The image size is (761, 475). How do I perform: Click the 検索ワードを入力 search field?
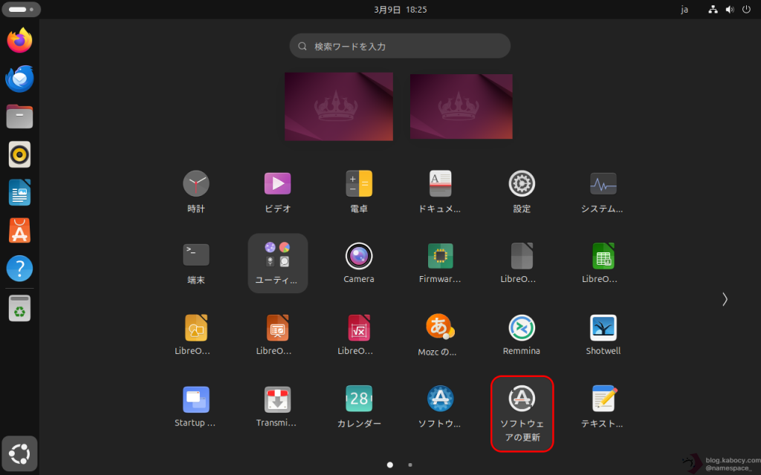coord(400,46)
